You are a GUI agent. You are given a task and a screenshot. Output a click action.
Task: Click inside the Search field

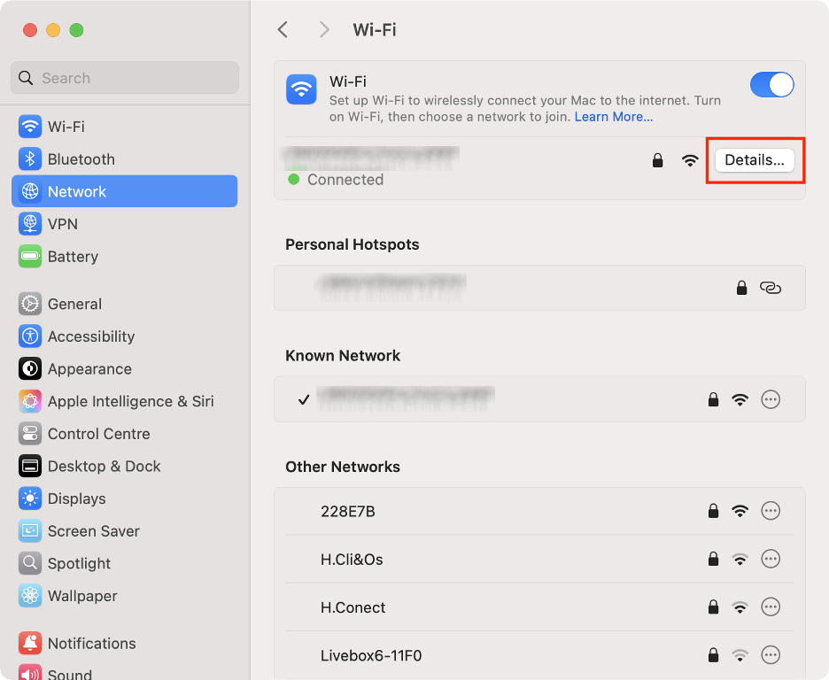point(124,78)
